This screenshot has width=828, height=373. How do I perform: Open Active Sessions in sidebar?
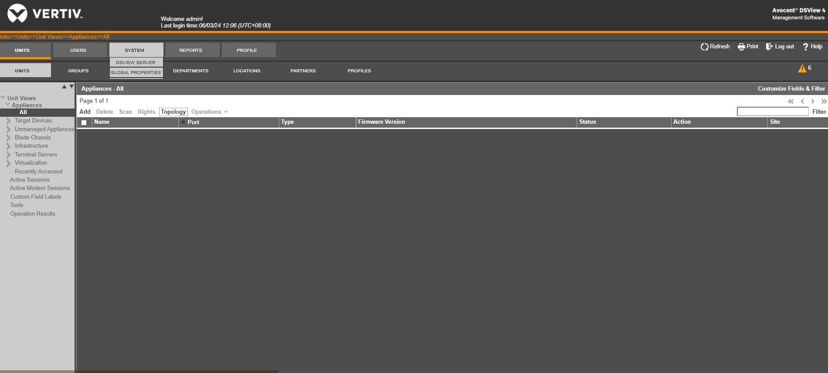(x=30, y=180)
